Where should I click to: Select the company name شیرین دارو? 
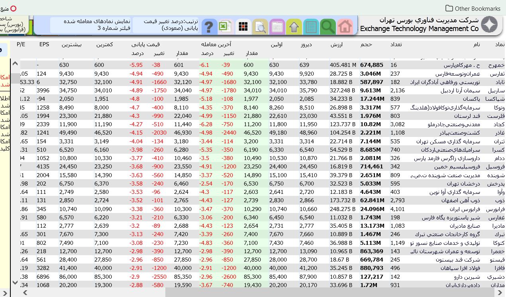(467, 277)
